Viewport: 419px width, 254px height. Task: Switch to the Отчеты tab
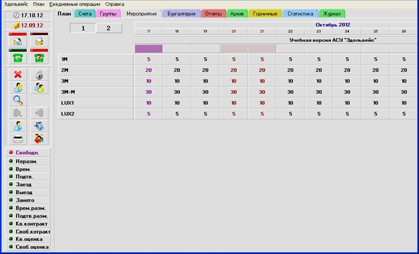[213, 13]
